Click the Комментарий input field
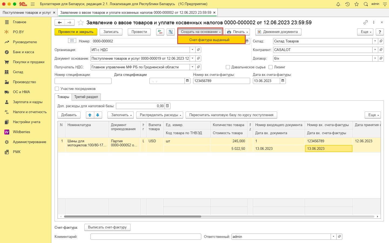Screen dimensions: 389x243 pos(146,237)
